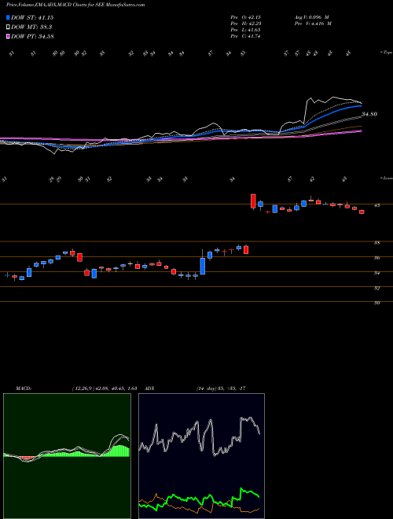
Task: Click the 38 price axis label
Action: pyautogui.click(x=376, y=243)
